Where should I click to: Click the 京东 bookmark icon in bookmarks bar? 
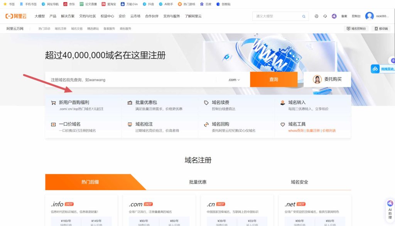point(65,4)
